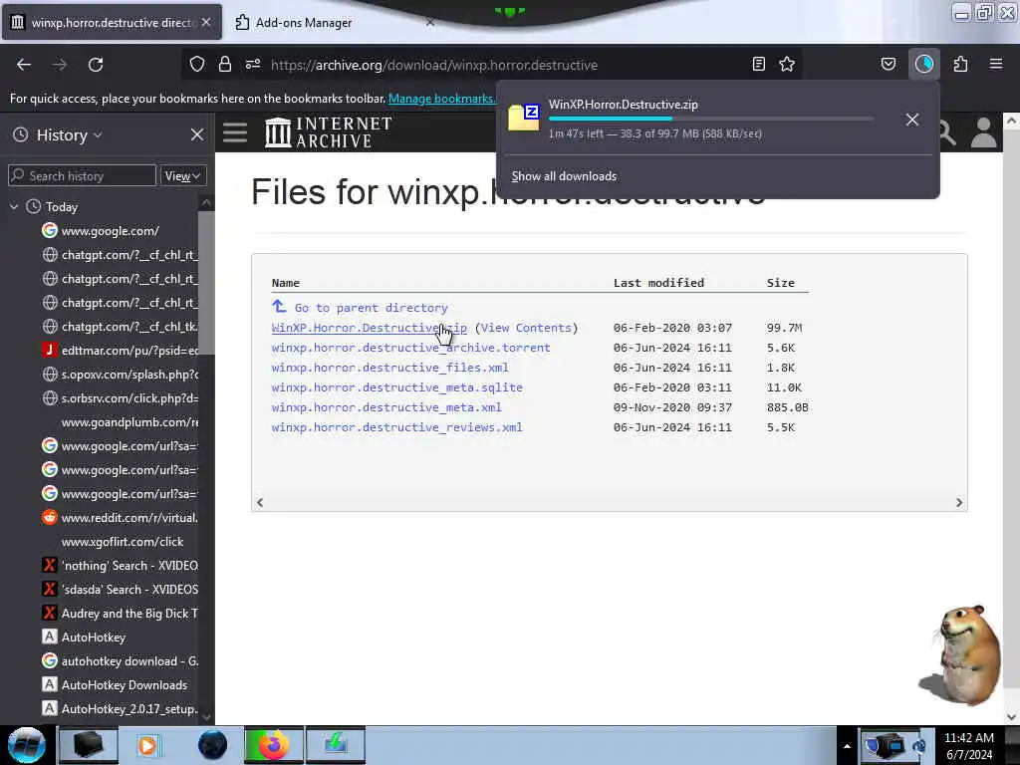Download winxp.horror.destructive_archive.torrent

[410, 348]
